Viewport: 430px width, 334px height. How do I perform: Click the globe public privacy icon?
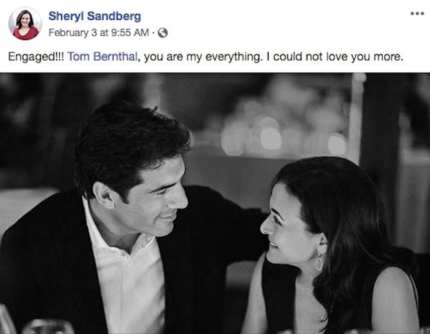click(162, 33)
